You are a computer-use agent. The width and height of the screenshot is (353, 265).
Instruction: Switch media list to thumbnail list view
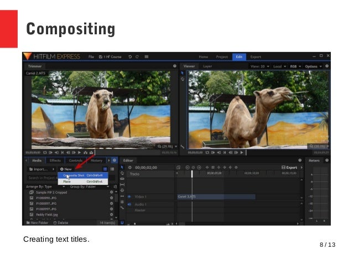tap(105, 169)
